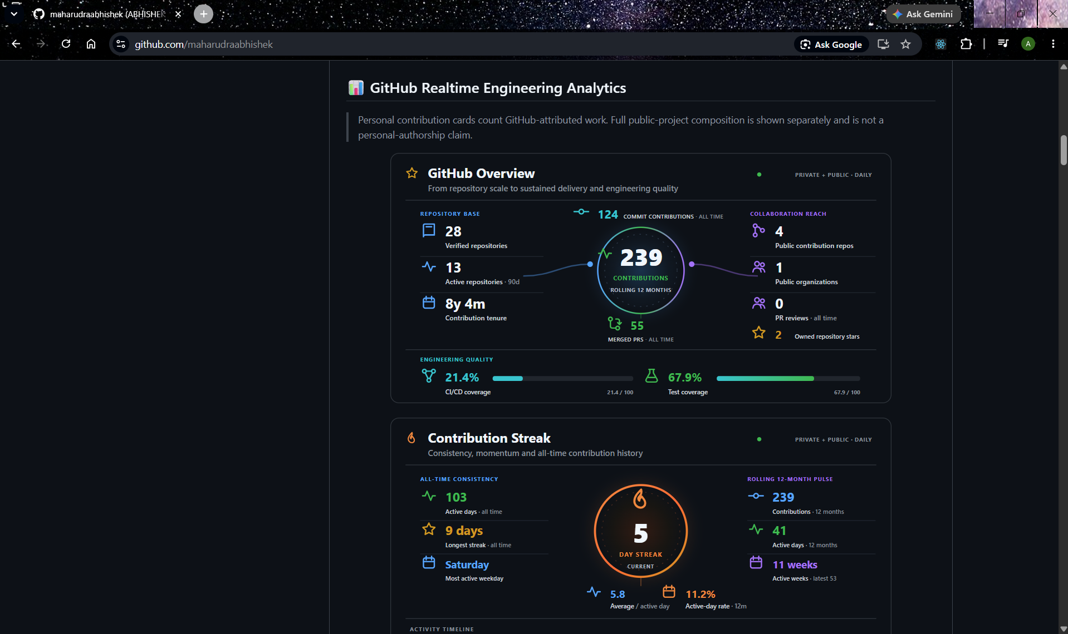1068x634 pixels.
Task: Open React developer tools extension
Action: 940,44
